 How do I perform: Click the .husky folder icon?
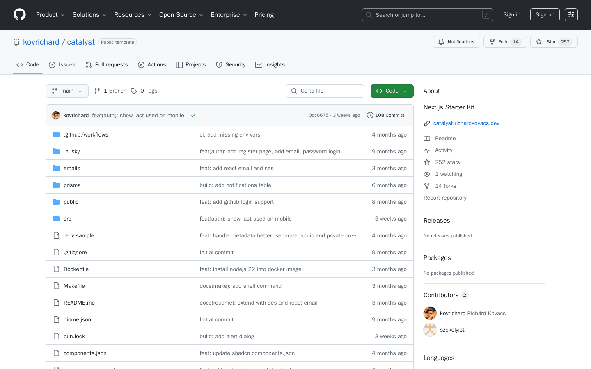point(56,151)
